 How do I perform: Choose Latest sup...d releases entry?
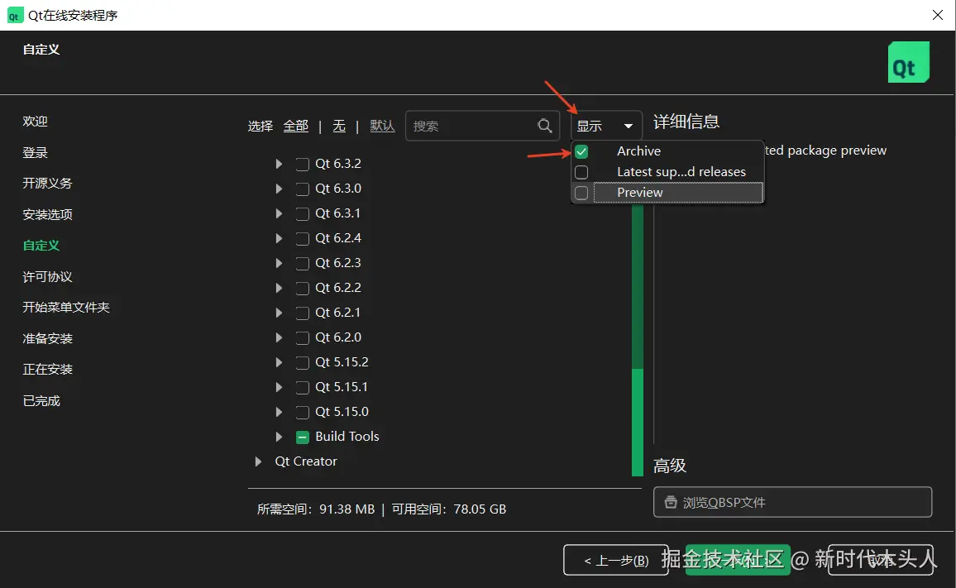667,171
